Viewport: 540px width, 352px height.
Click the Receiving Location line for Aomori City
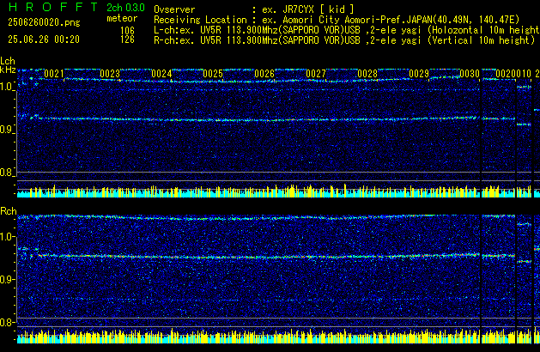[337, 20]
